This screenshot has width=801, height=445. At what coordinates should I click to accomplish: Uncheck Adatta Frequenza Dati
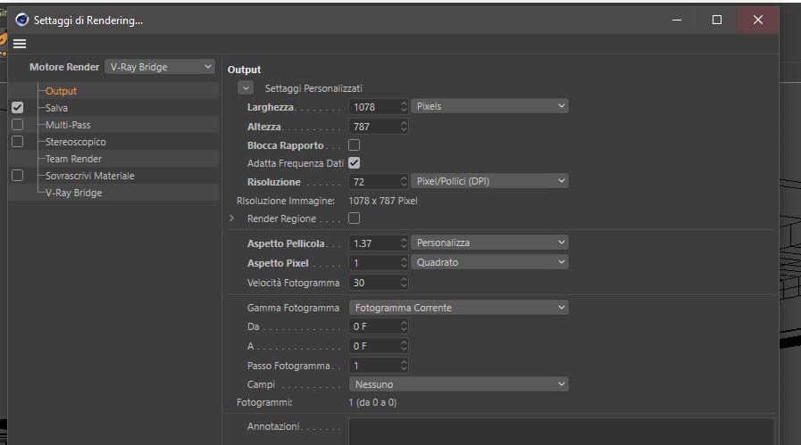point(354,163)
